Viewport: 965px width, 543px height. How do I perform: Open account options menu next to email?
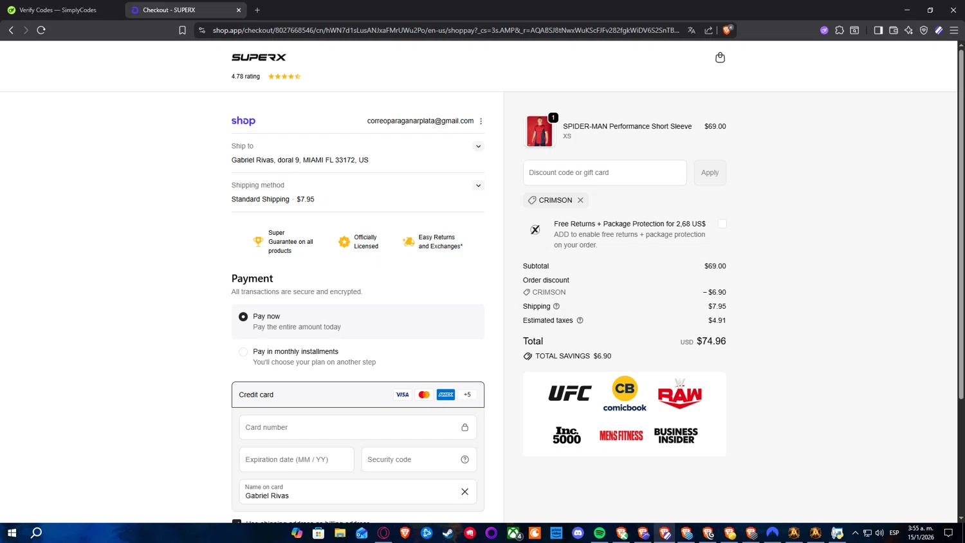(481, 121)
